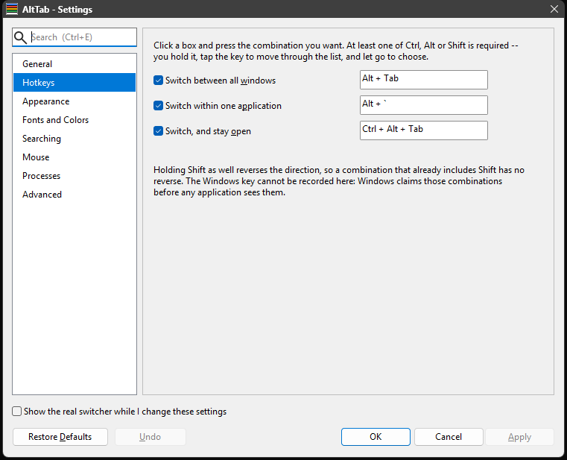Viewport: 567px width, 460px height.
Task: Click the 'Click a box and press' instruction text
Action: coord(335,51)
